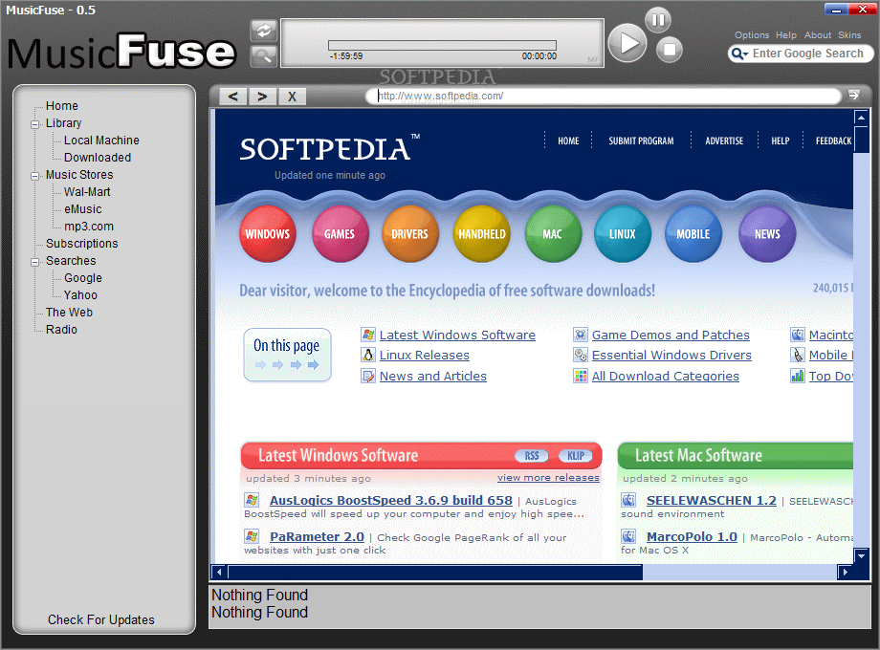Click HOME in Softpedia top navigation
Viewport: 880px width, 650px height.
[568, 141]
